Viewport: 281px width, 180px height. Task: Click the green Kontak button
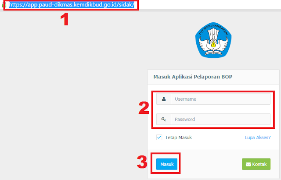tap(256, 164)
